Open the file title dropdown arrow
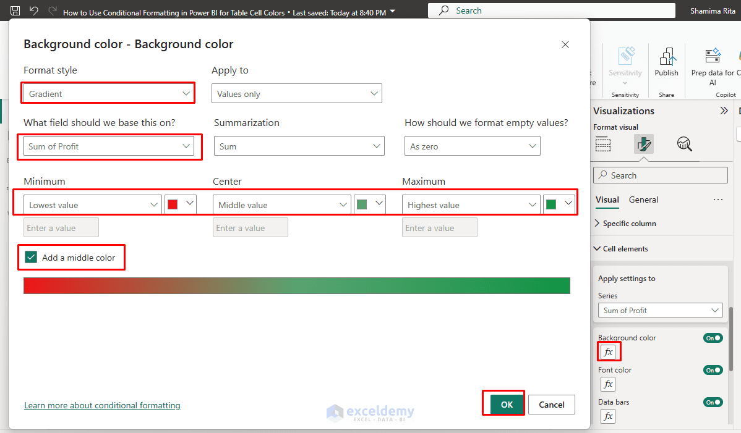Screen dimensions: 741x433 click(x=392, y=11)
